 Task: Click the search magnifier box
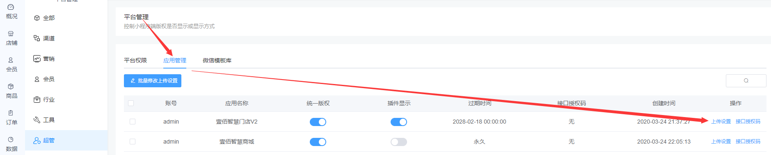[x=746, y=81]
